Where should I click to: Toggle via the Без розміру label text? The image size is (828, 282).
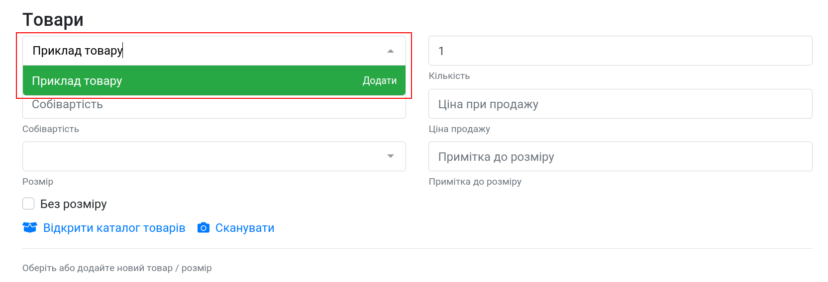(74, 204)
